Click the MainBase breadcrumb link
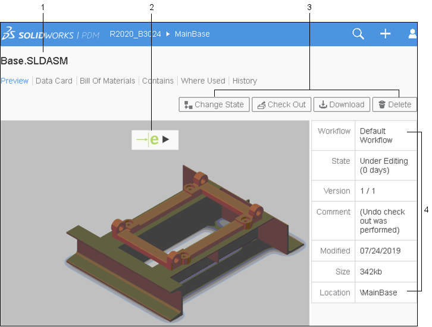Viewport: 432px width, 327px height. click(x=192, y=34)
